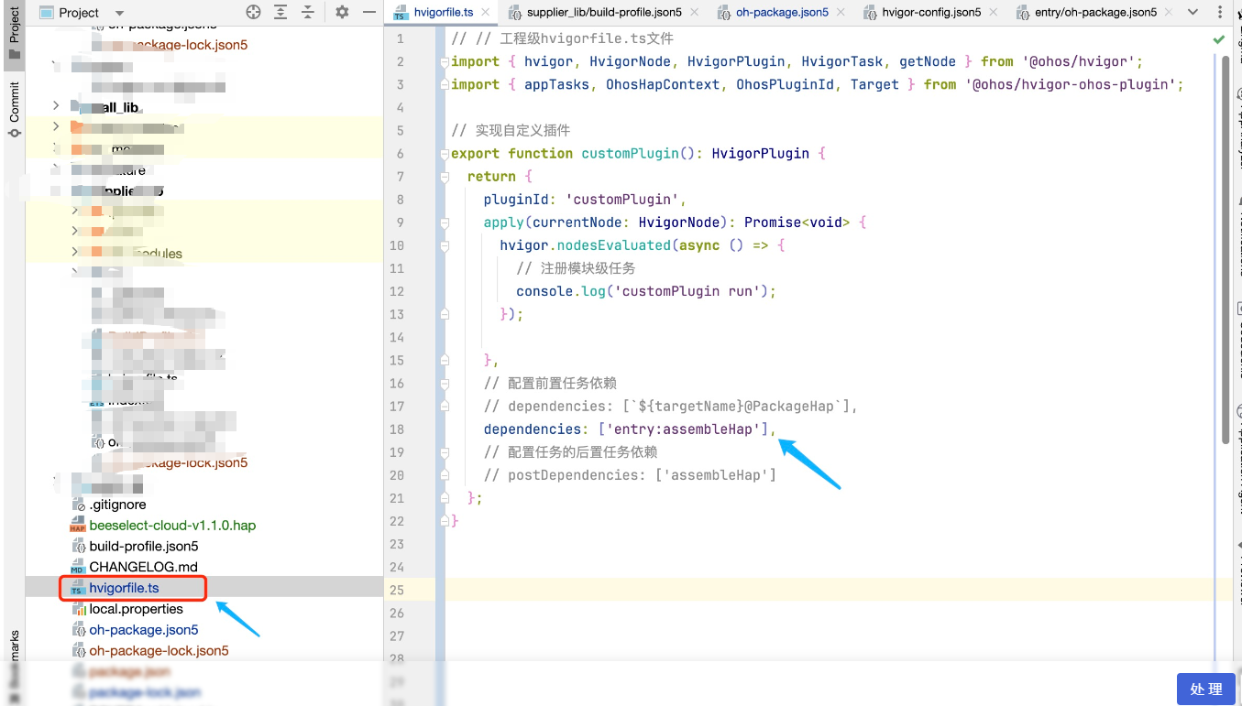The image size is (1242, 706).
Task: Click the Expand All icon in Project panel
Action: point(280,12)
